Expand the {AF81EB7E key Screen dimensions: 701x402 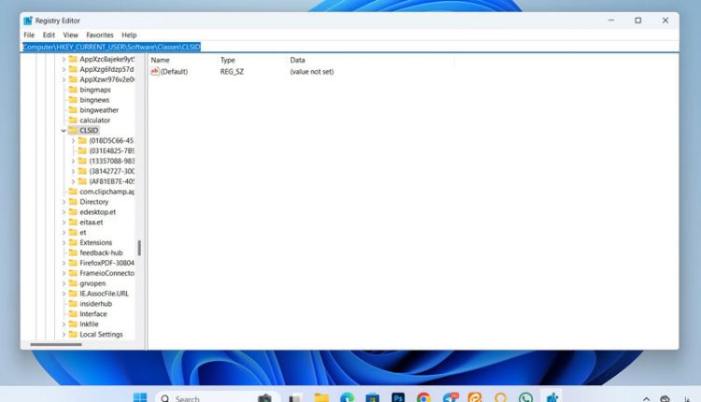[x=73, y=181]
